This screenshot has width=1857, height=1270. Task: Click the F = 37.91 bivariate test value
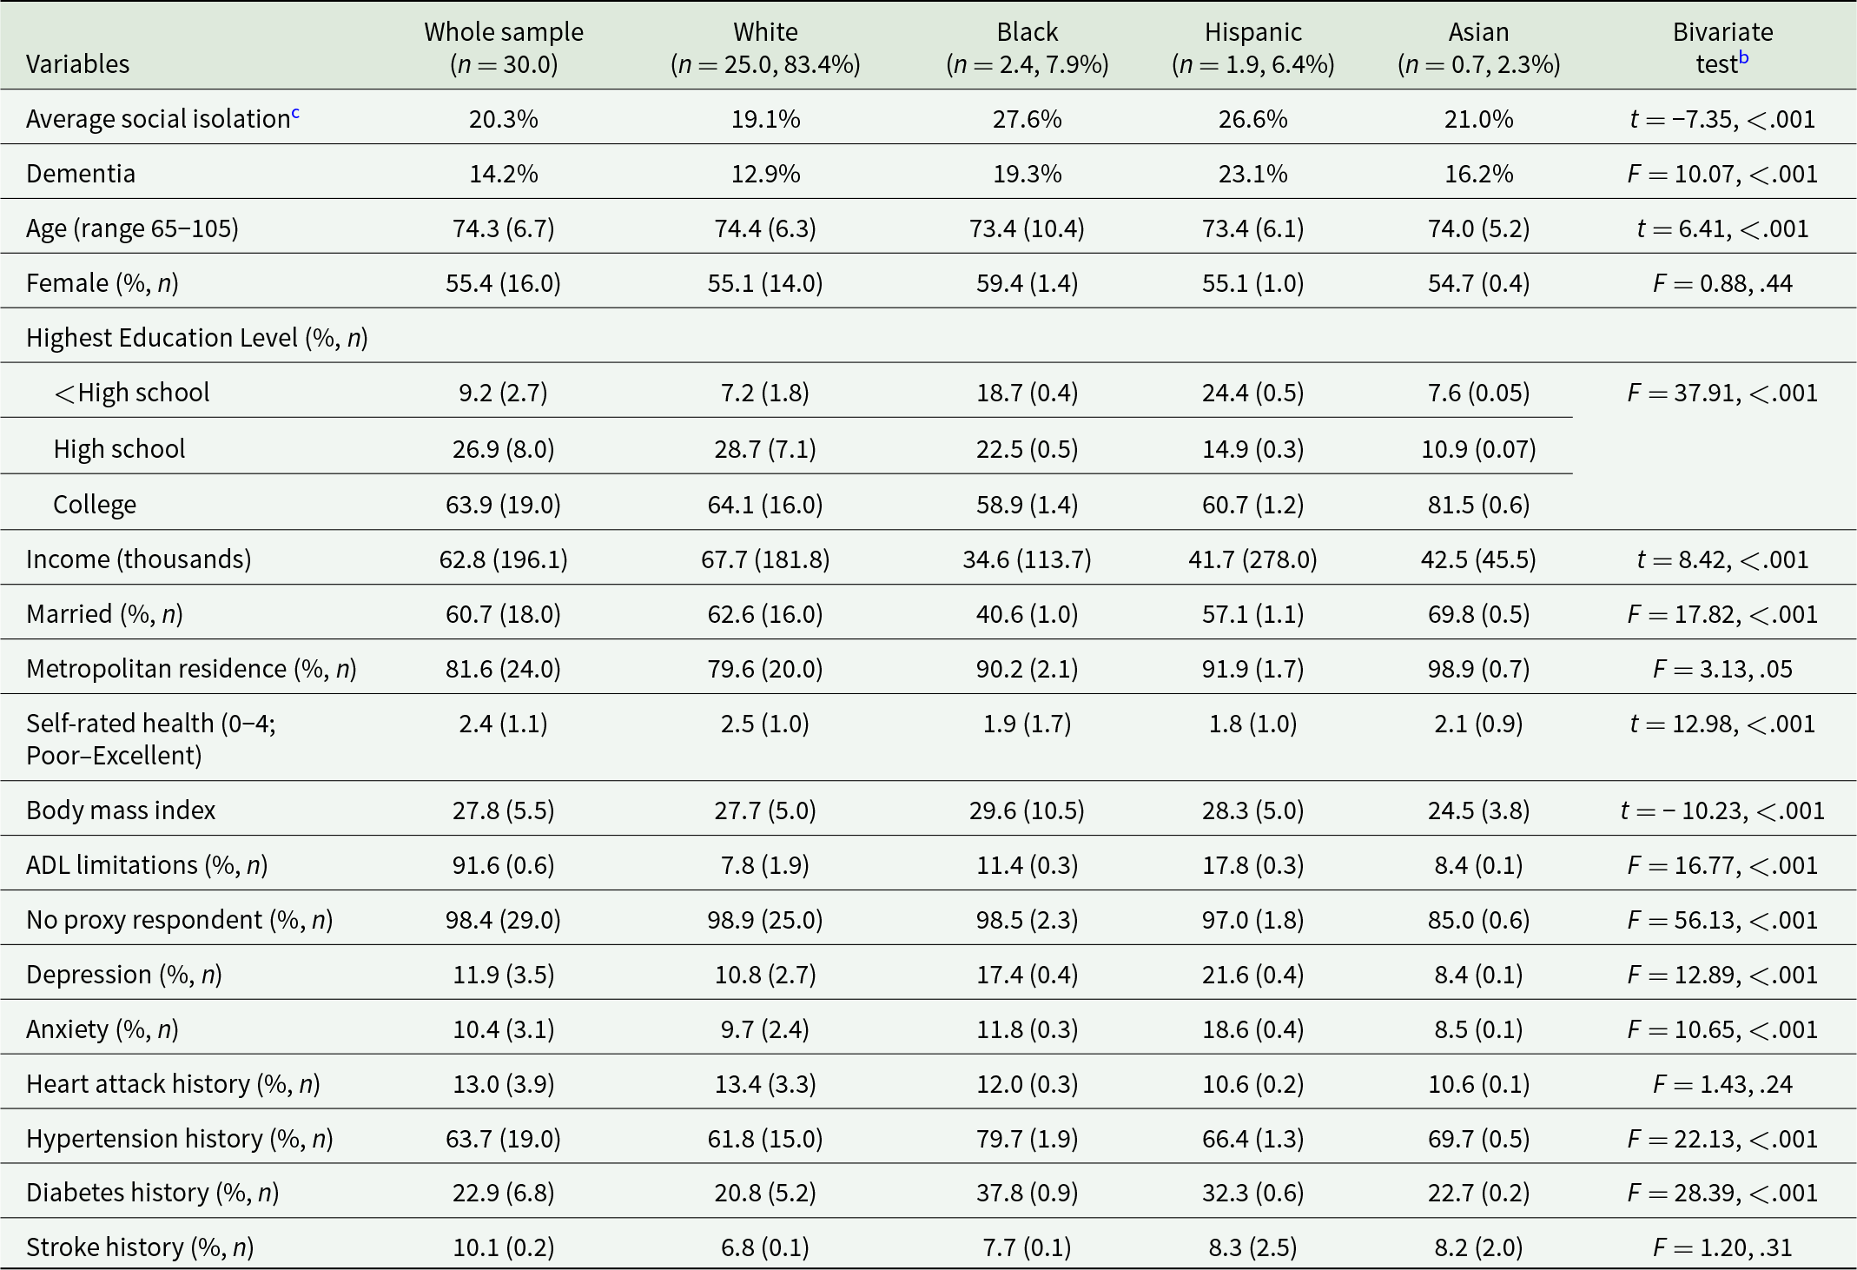(1722, 393)
